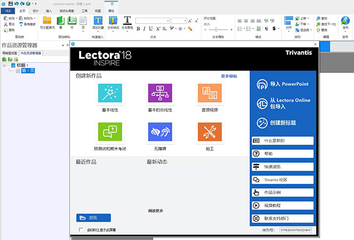
Task: Open the Trivantis 社区 button
Action: (283, 180)
